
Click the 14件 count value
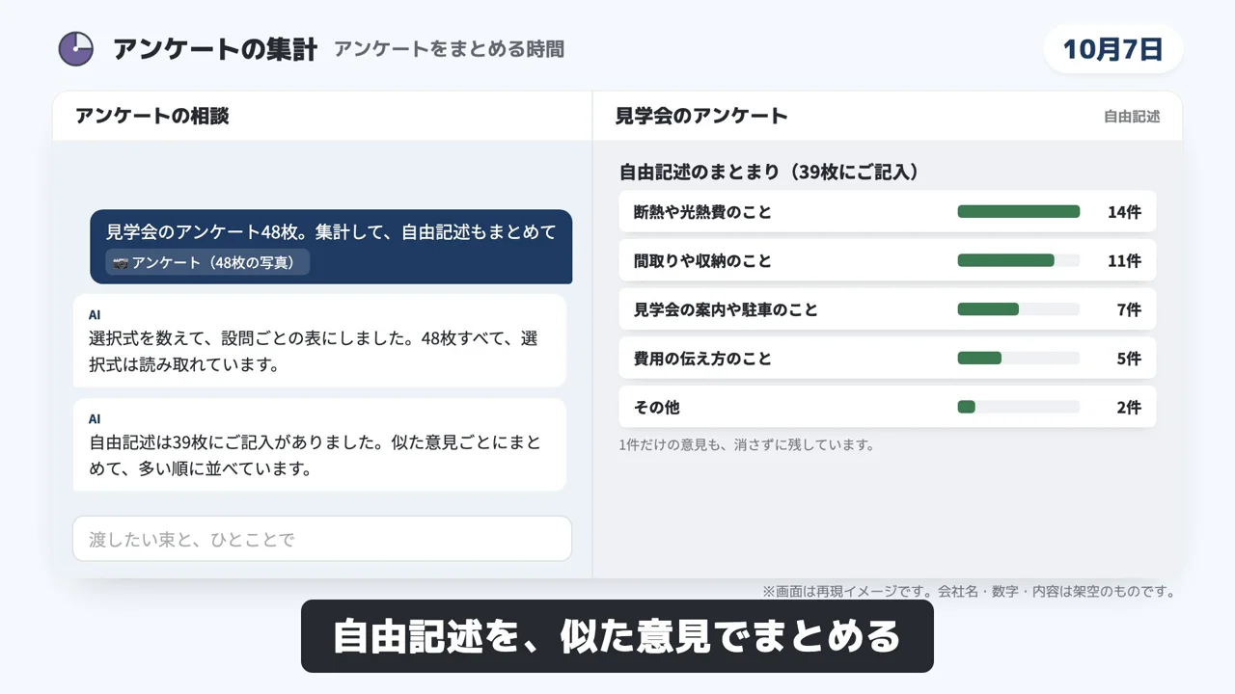(x=1124, y=212)
